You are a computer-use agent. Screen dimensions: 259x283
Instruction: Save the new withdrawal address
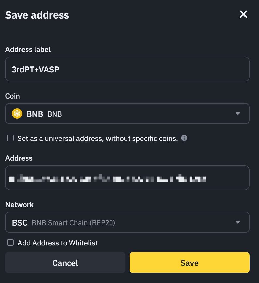click(x=190, y=263)
